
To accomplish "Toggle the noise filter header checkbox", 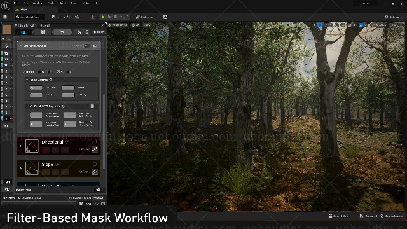I will [95, 46].
